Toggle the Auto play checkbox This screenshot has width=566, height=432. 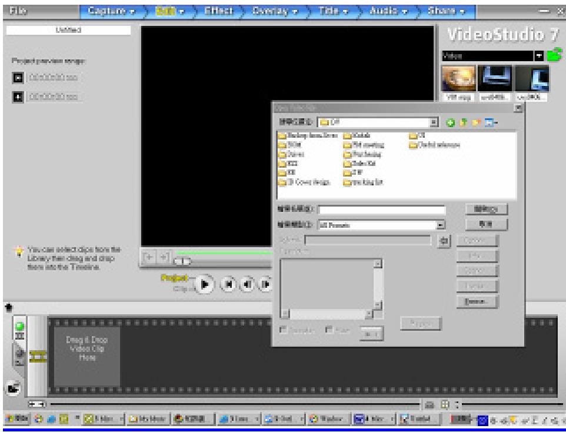pos(284,330)
